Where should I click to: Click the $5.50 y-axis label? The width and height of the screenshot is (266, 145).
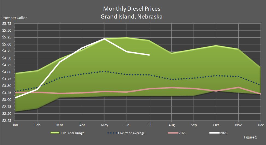[7, 31]
